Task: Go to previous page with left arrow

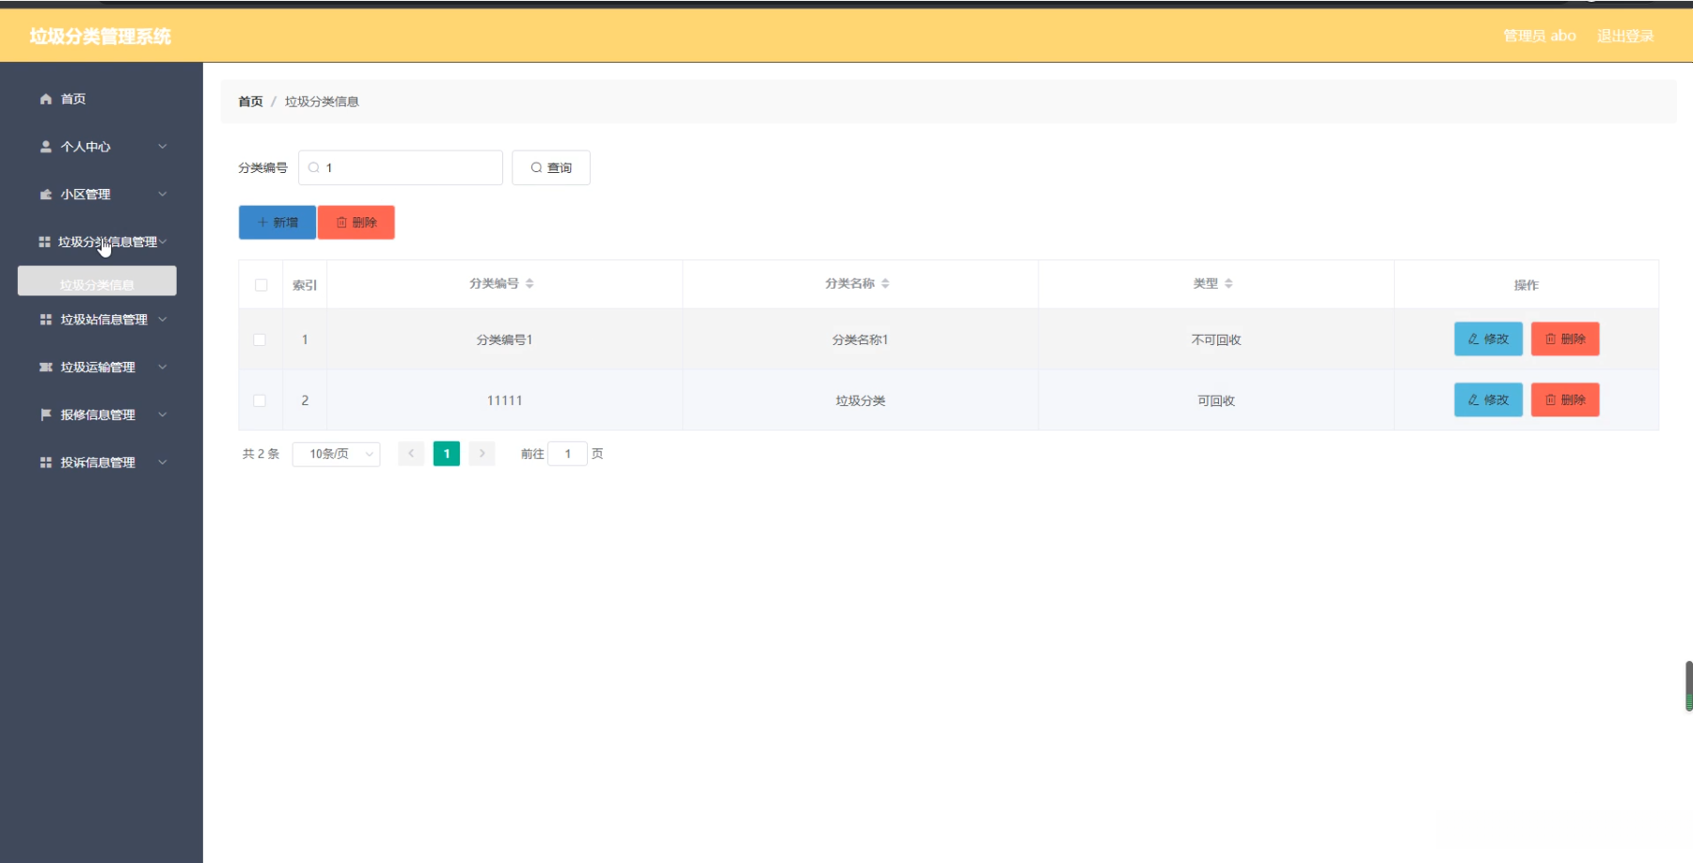Action: (x=411, y=454)
